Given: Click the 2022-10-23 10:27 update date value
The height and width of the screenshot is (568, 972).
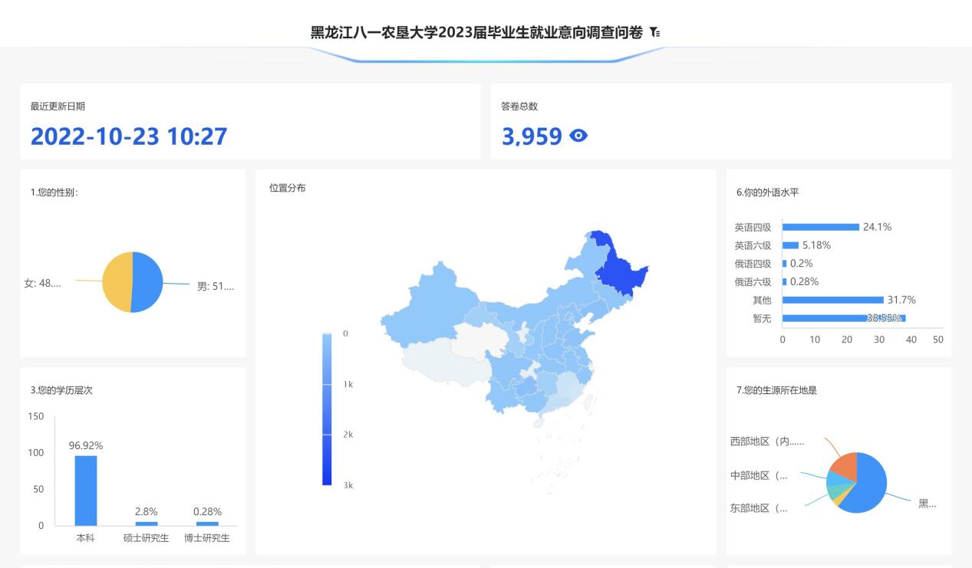Looking at the screenshot, I should 129,136.
